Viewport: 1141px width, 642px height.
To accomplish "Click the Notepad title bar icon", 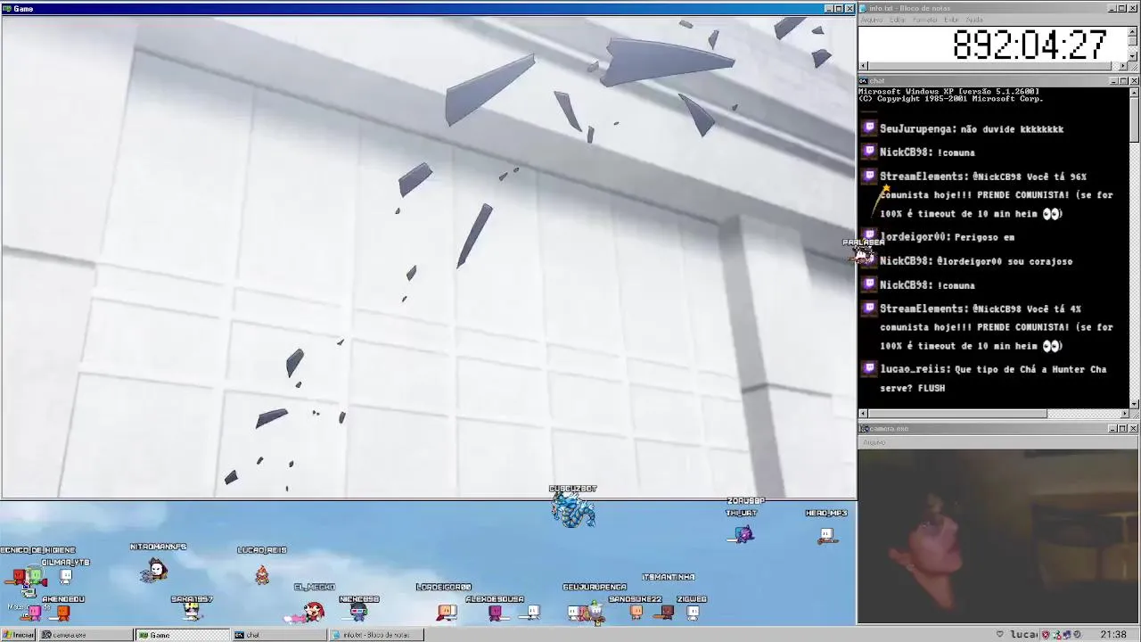I will click(865, 8).
